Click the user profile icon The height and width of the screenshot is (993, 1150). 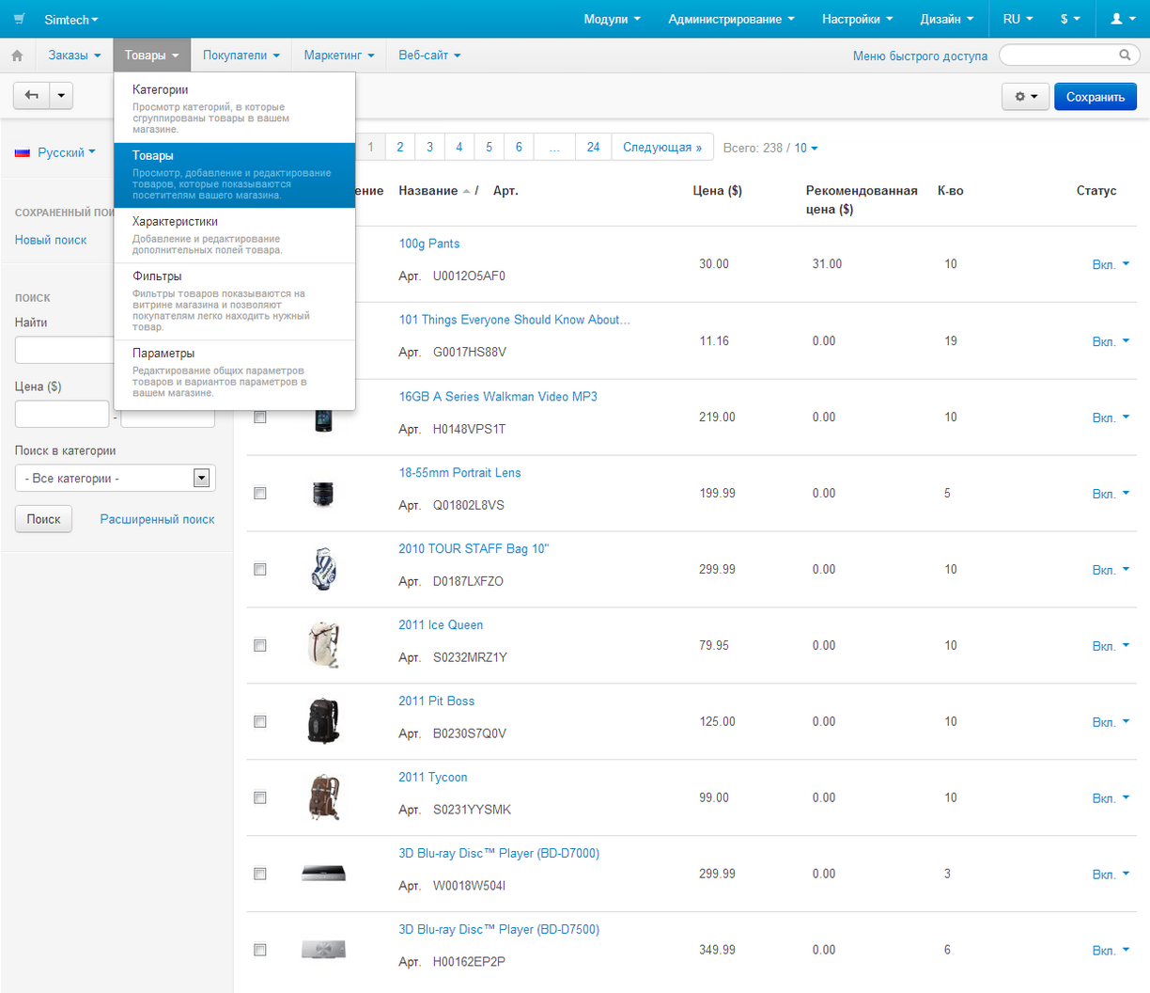click(1123, 19)
